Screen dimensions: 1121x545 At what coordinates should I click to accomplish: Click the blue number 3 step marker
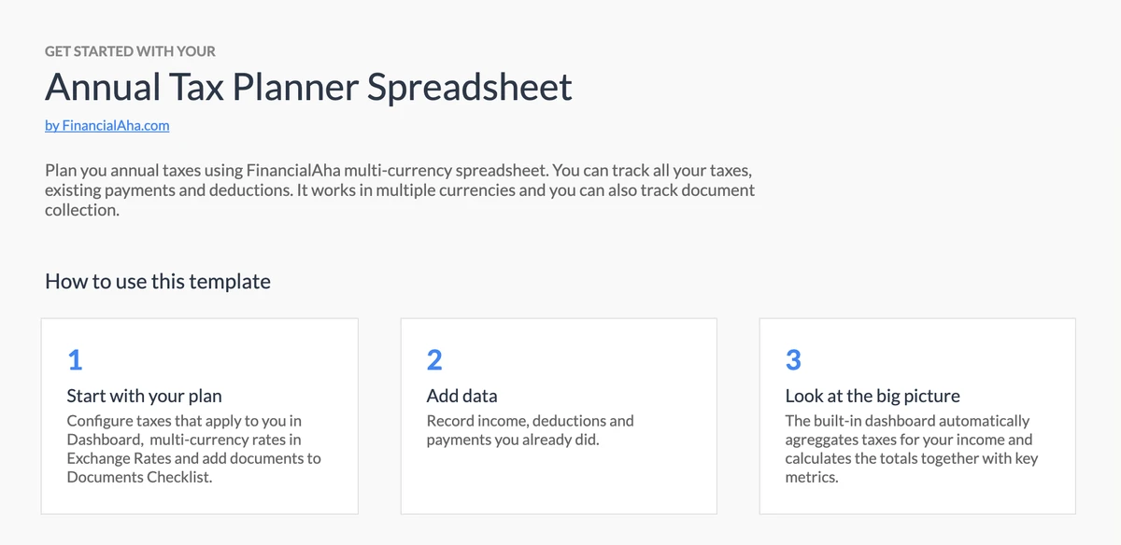click(x=793, y=360)
